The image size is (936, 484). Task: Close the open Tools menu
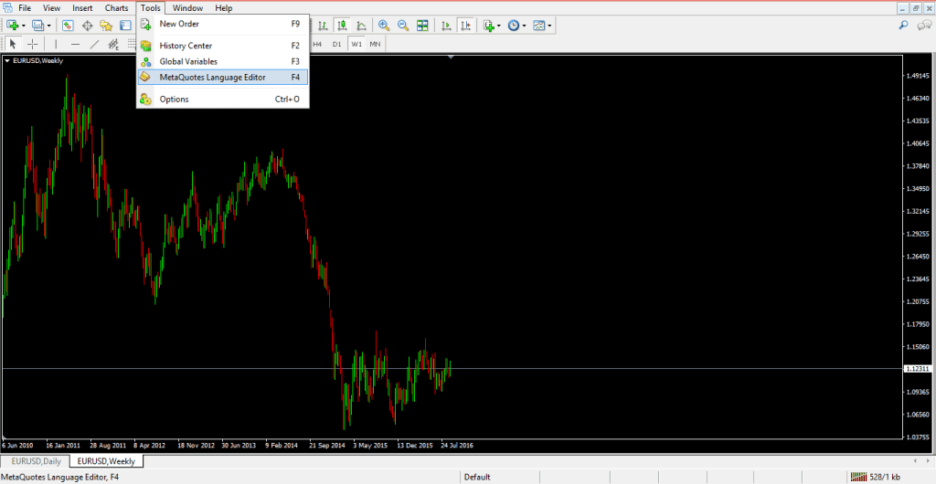point(151,7)
